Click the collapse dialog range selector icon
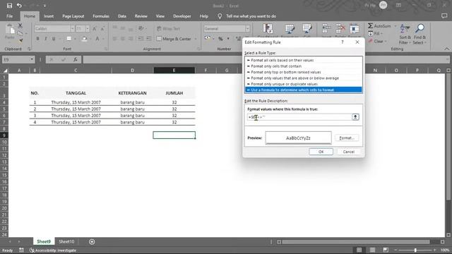This screenshot has height=254, width=452. click(x=355, y=117)
